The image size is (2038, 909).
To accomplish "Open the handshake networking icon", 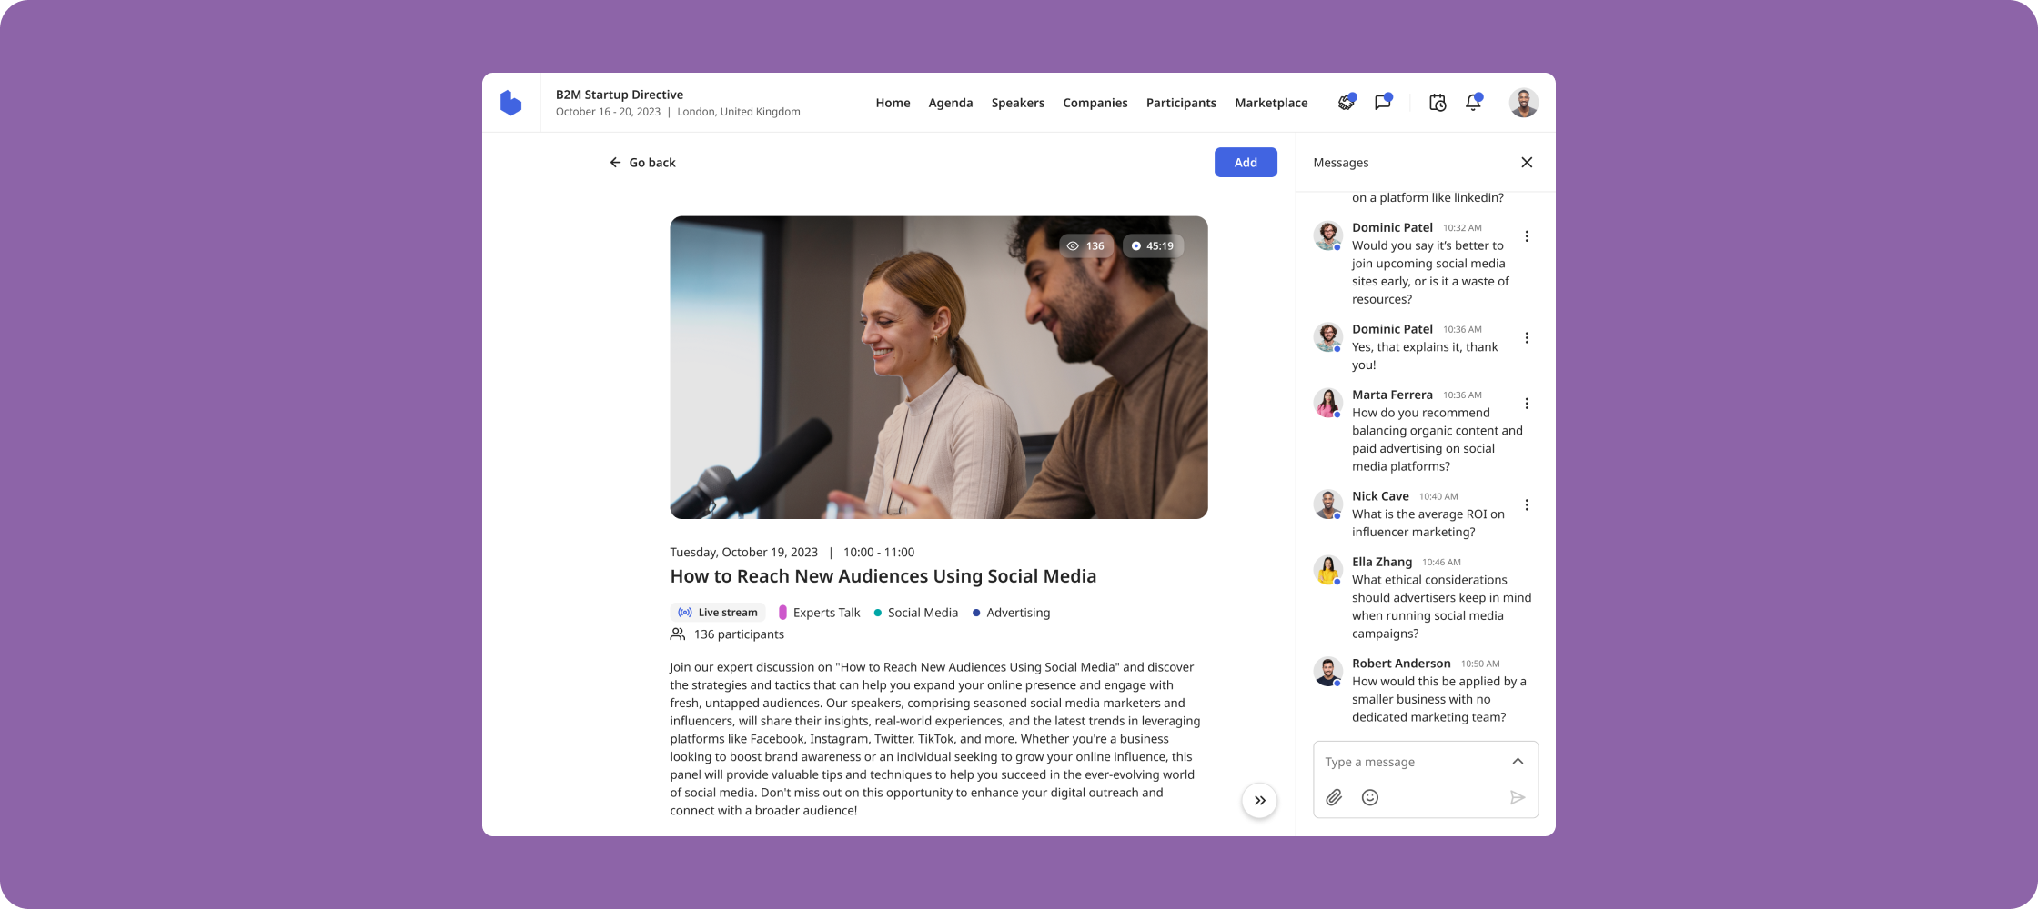I will click(1347, 103).
